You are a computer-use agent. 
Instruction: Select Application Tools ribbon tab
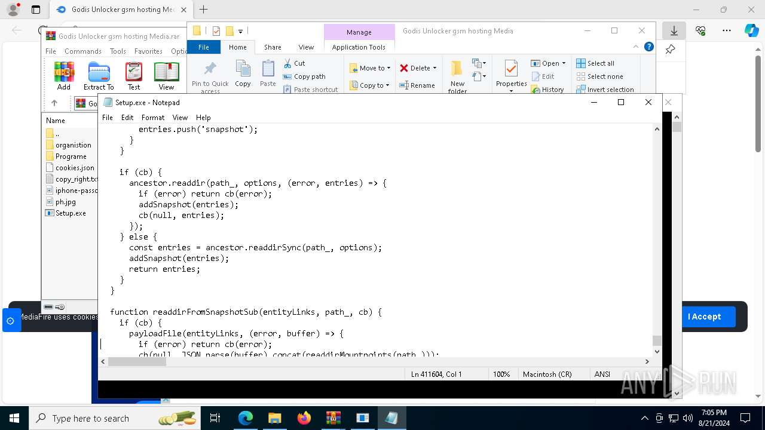coord(359,47)
